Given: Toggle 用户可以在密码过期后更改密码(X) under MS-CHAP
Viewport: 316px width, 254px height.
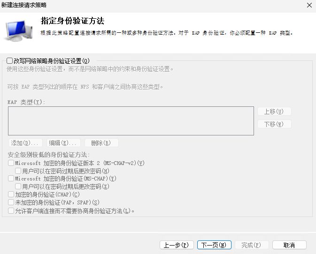Looking at the screenshot, I should (18, 187).
